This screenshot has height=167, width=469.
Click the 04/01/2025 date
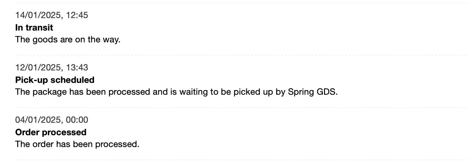tap(38, 120)
